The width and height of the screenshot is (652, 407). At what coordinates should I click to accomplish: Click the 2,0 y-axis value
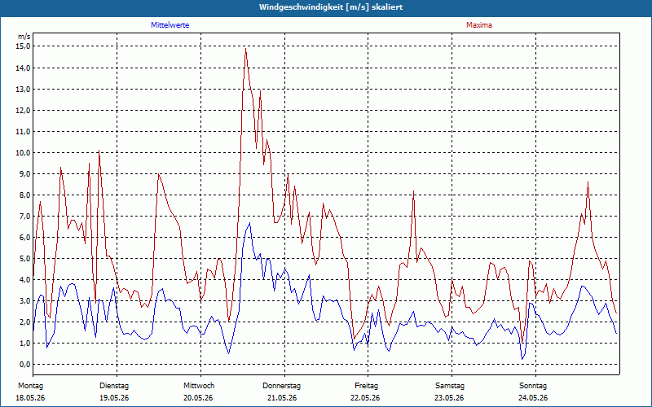coord(24,322)
